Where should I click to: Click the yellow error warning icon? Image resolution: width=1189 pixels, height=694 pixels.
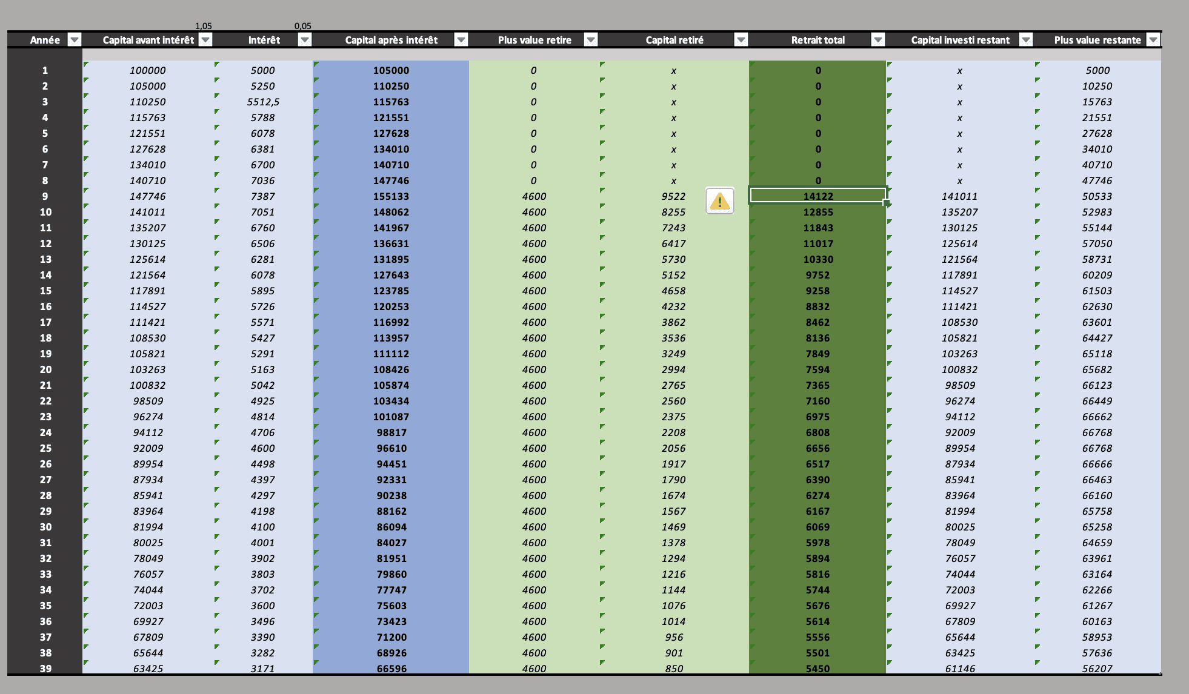pyautogui.click(x=719, y=200)
